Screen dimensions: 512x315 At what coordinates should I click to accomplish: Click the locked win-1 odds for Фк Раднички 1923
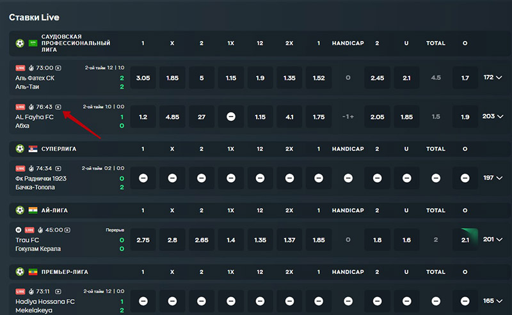coord(143,178)
